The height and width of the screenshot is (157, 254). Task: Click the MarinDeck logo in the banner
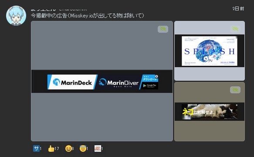tap(72, 82)
